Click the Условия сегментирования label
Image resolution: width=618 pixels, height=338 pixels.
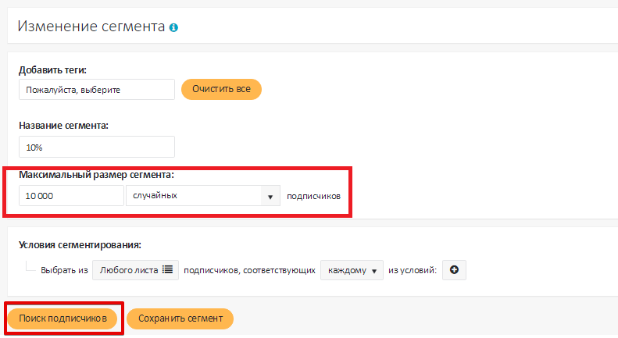[79, 244]
